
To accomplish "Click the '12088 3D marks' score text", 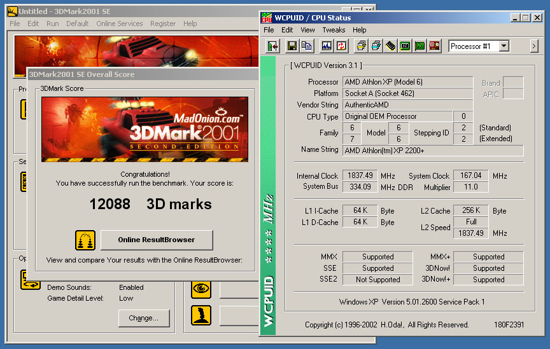I will [150, 204].
